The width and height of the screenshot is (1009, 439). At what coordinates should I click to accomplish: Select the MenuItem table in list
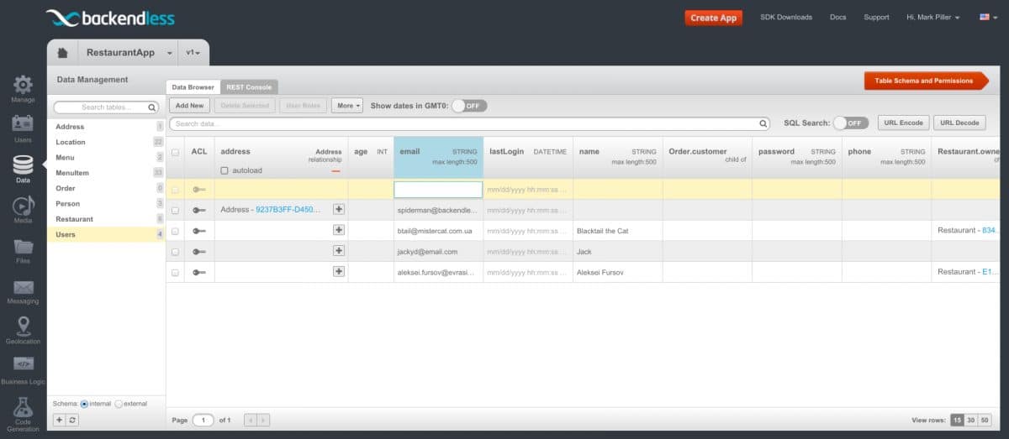click(x=106, y=173)
